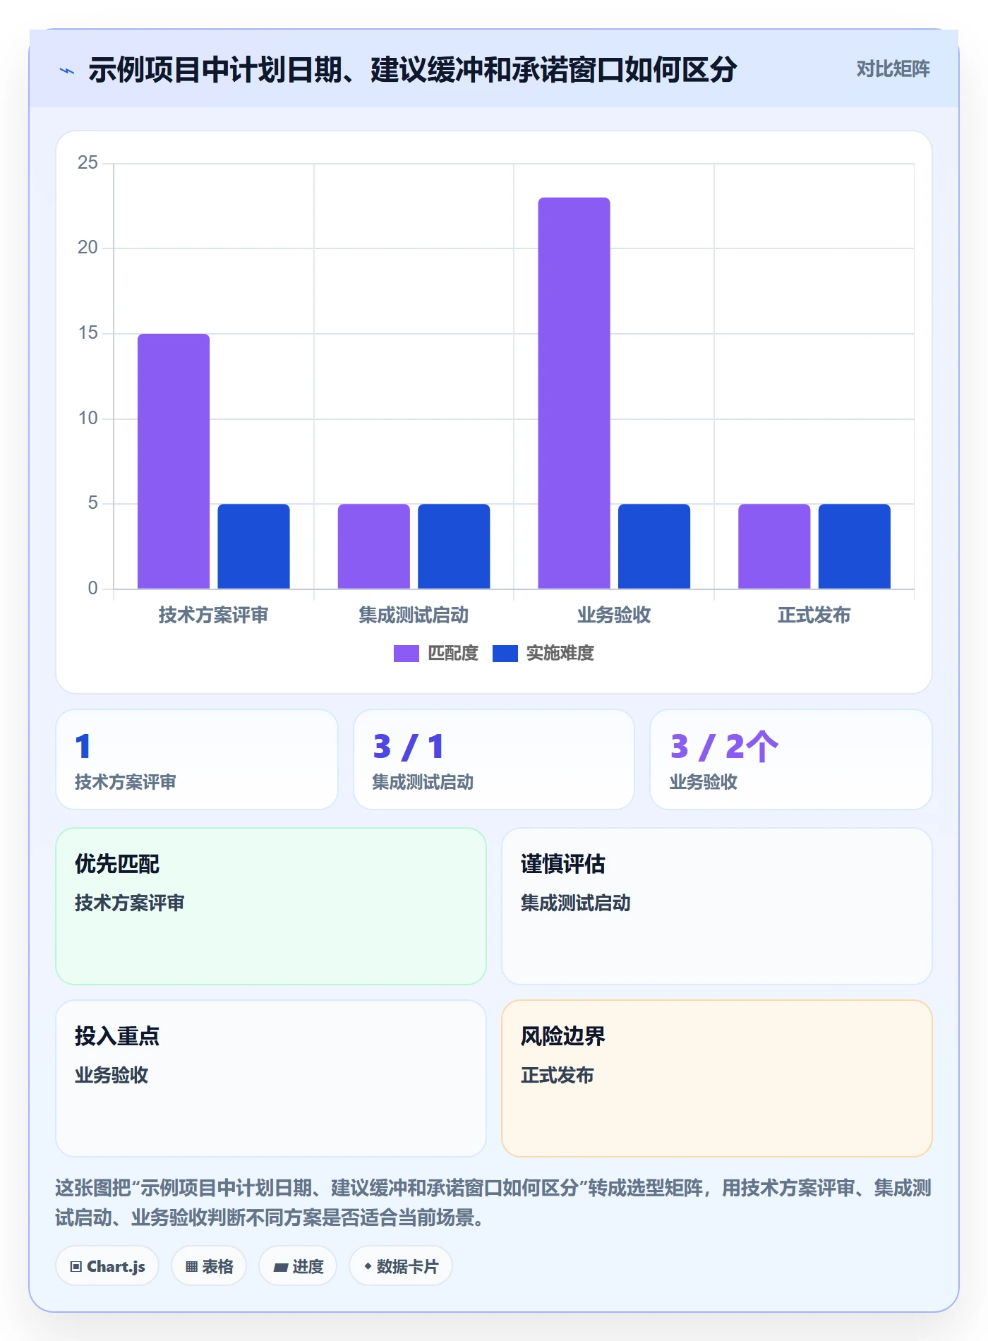Viewport: 988px width, 1341px height.
Task: Open the stat card showing 3 / 1
Action: (494, 759)
